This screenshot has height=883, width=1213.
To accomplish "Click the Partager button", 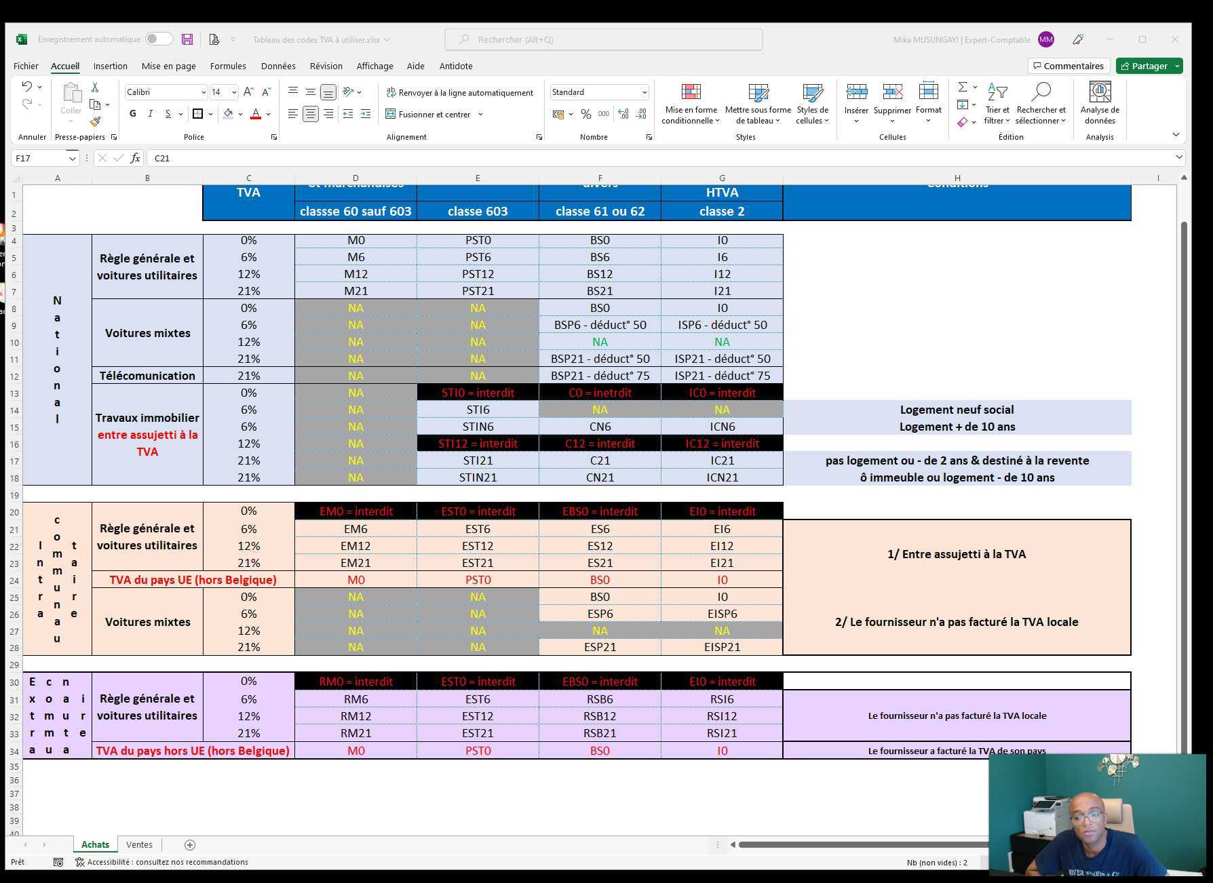I will click(x=1144, y=66).
